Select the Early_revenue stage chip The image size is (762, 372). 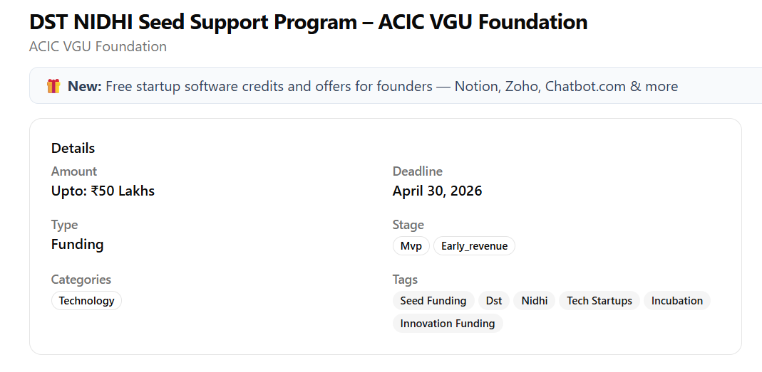[474, 246]
